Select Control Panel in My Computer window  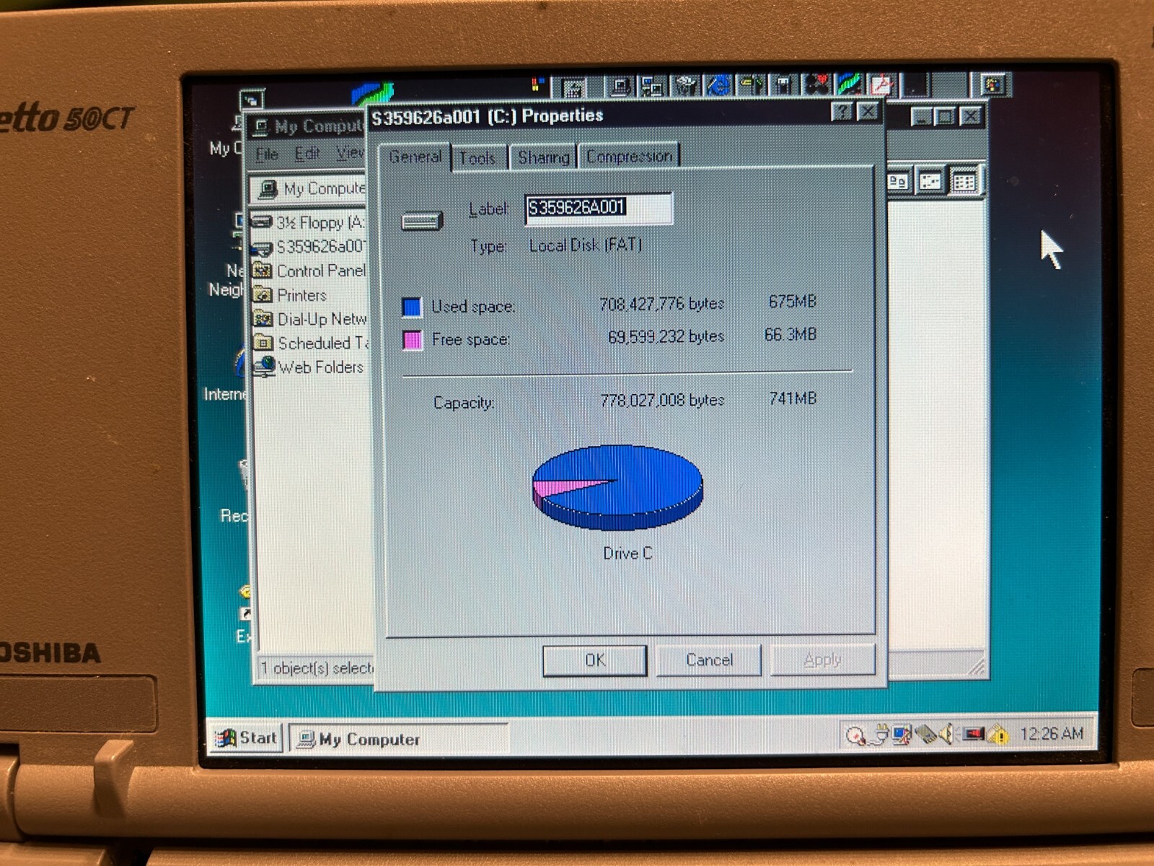point(309,271)
